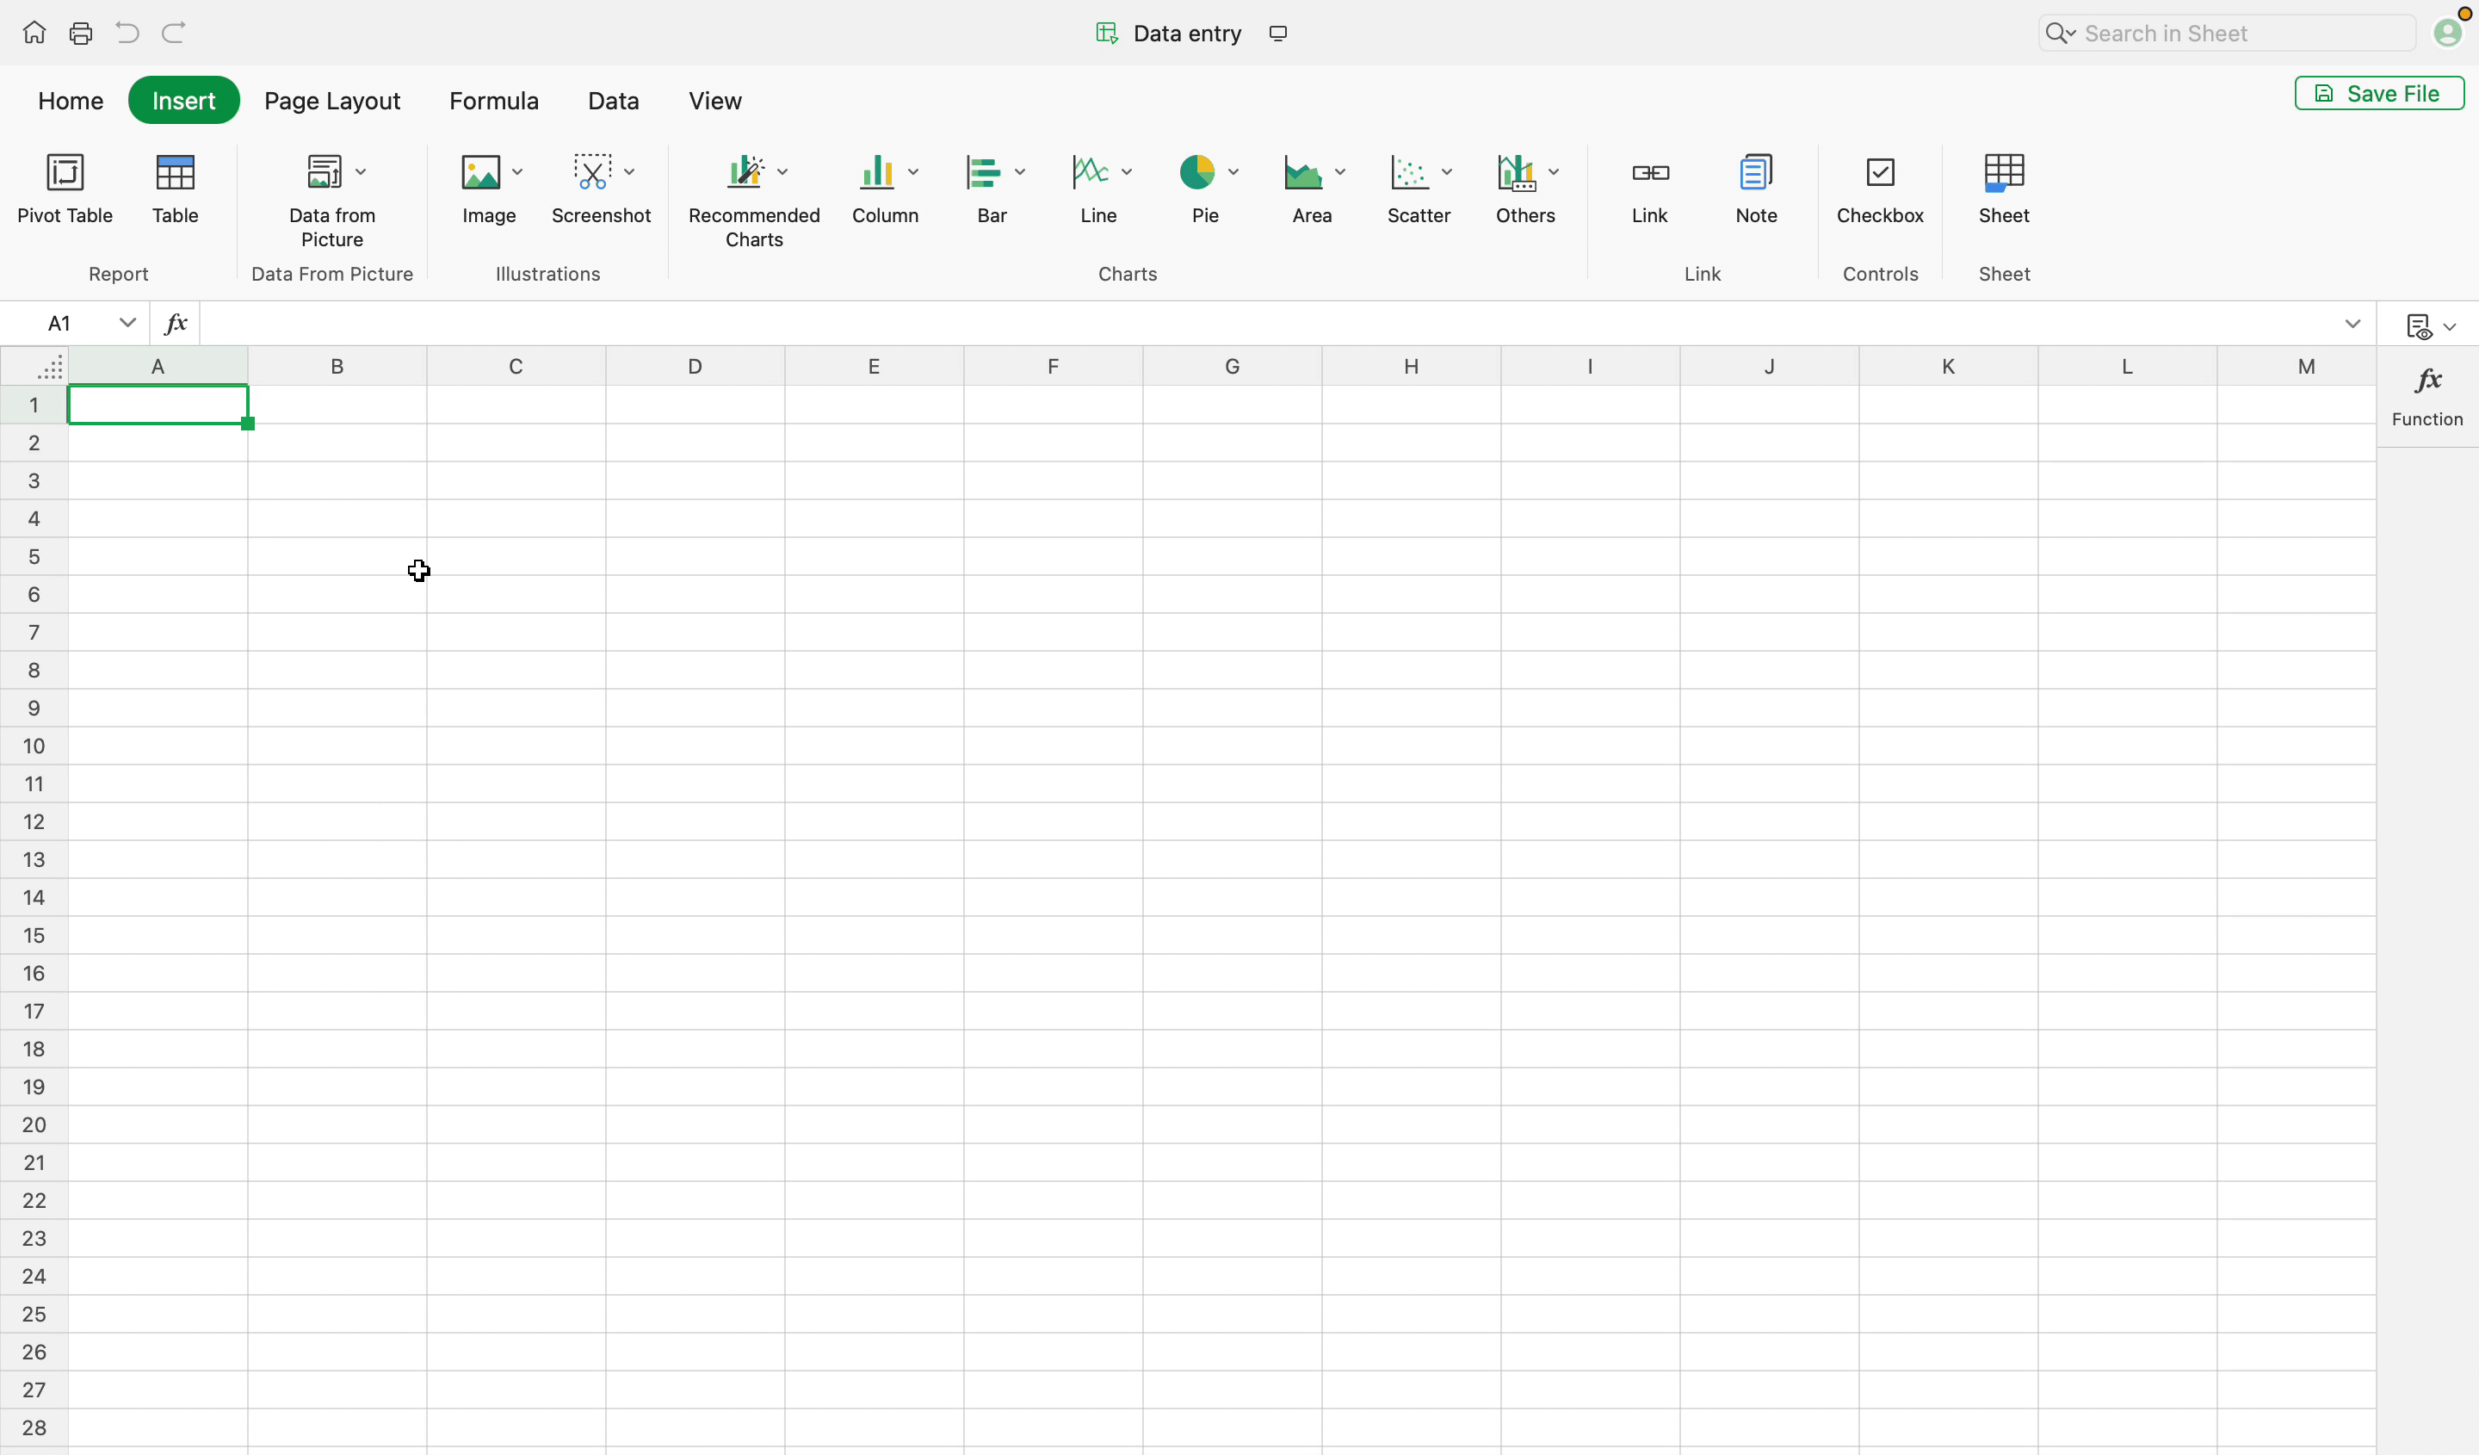Insert a Checkbox control

coord(1879,189)
